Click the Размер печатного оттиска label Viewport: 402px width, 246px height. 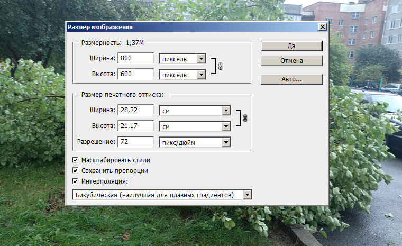click(x=122, y=95)
